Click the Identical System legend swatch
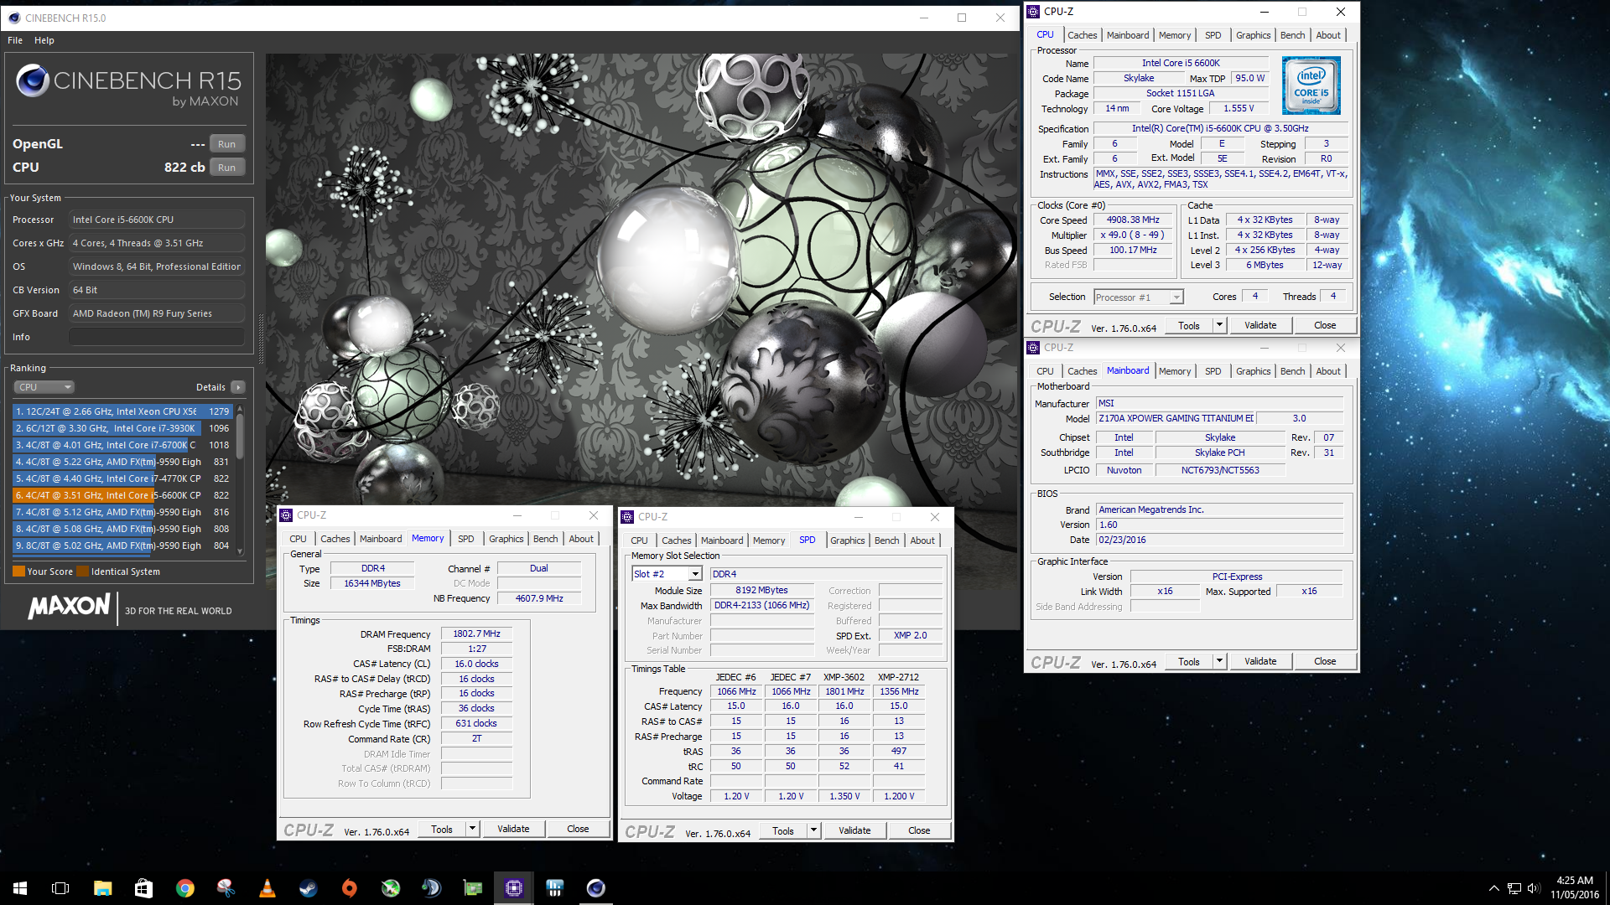 [x=82, y=571]
